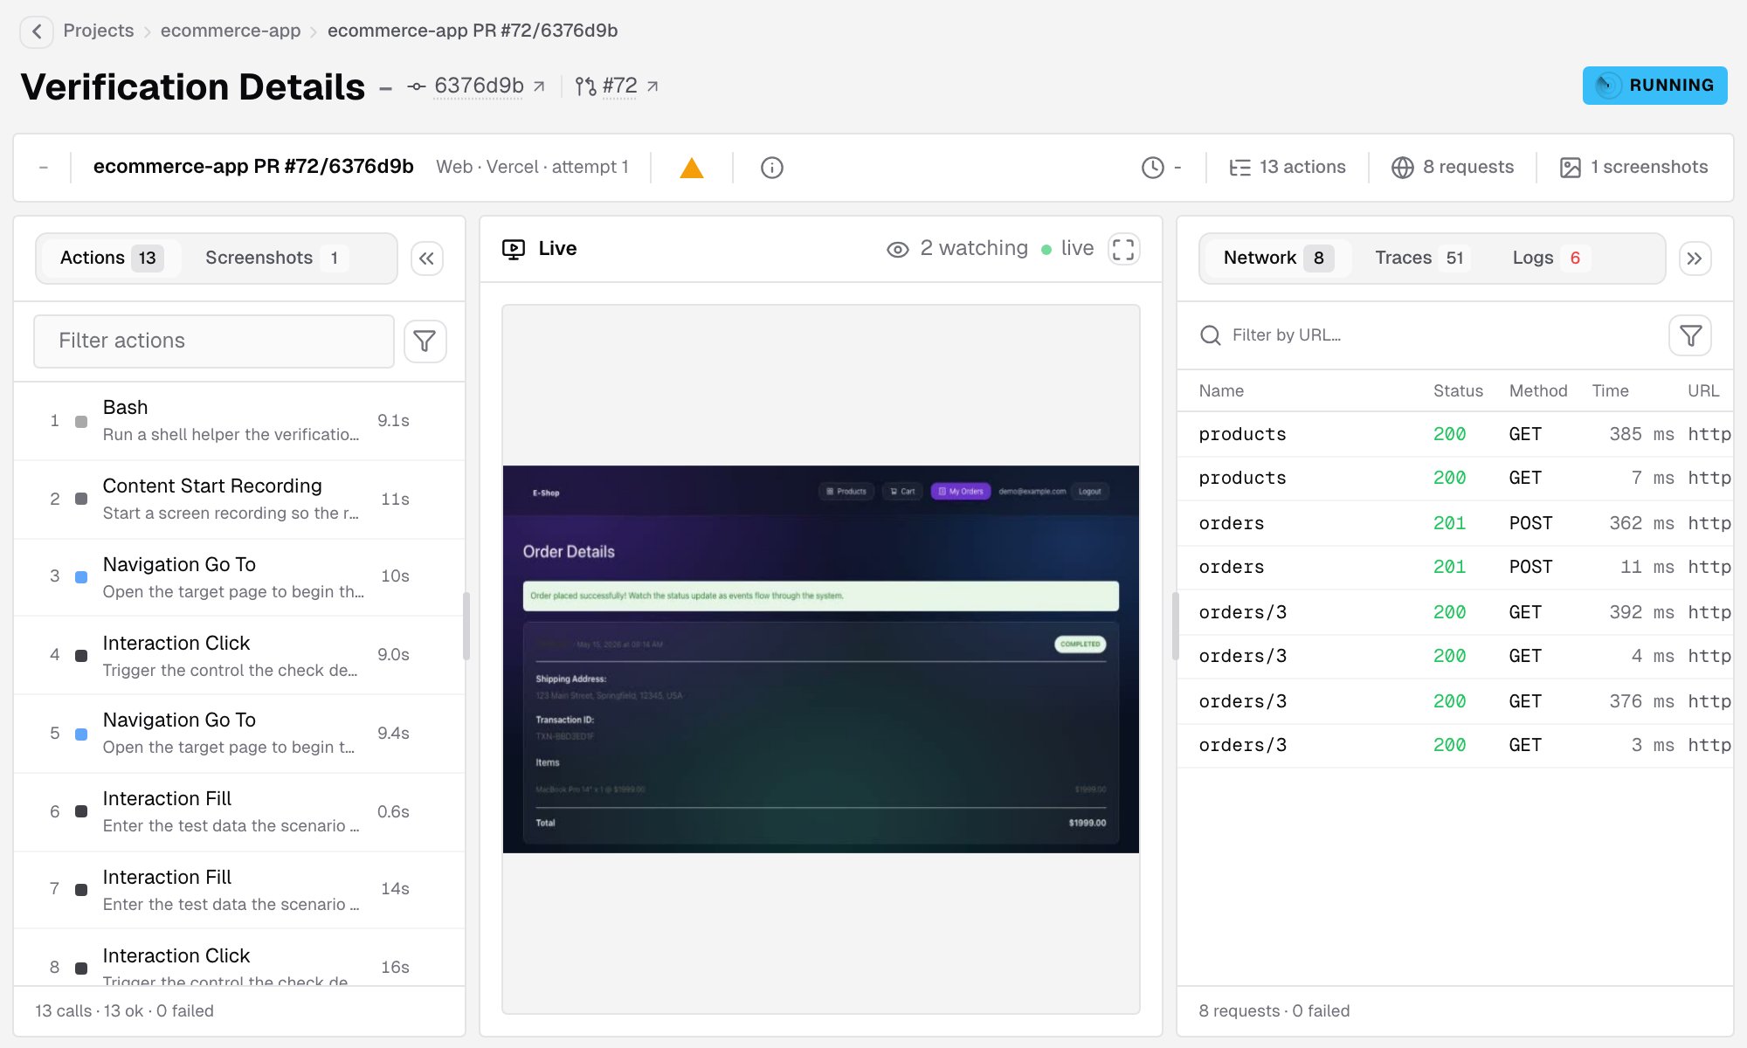
Task: Click the Filter by URL search field
Action: click(1424, 335)
